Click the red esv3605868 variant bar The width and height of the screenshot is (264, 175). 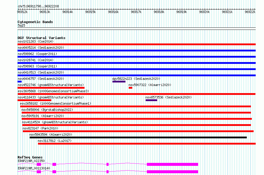tap(136, 94)
